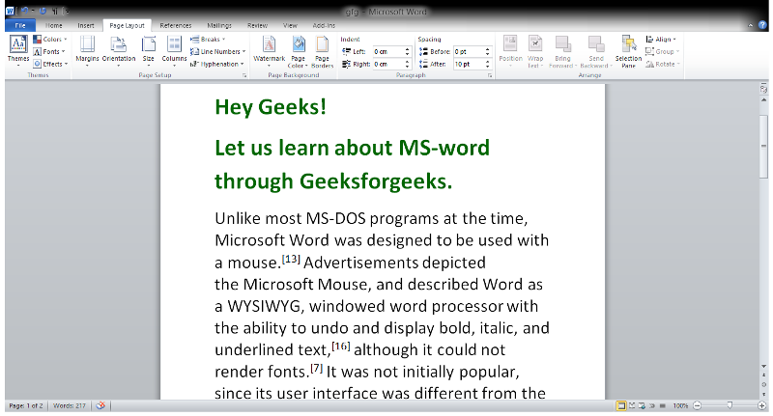Expand the Group dropdown
Screen dimensions: 773x416
[x=663, y=51]
